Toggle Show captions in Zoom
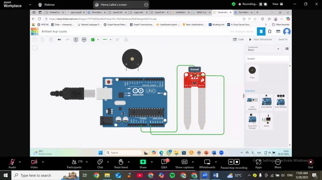322x180 pixels. (184, 162)
